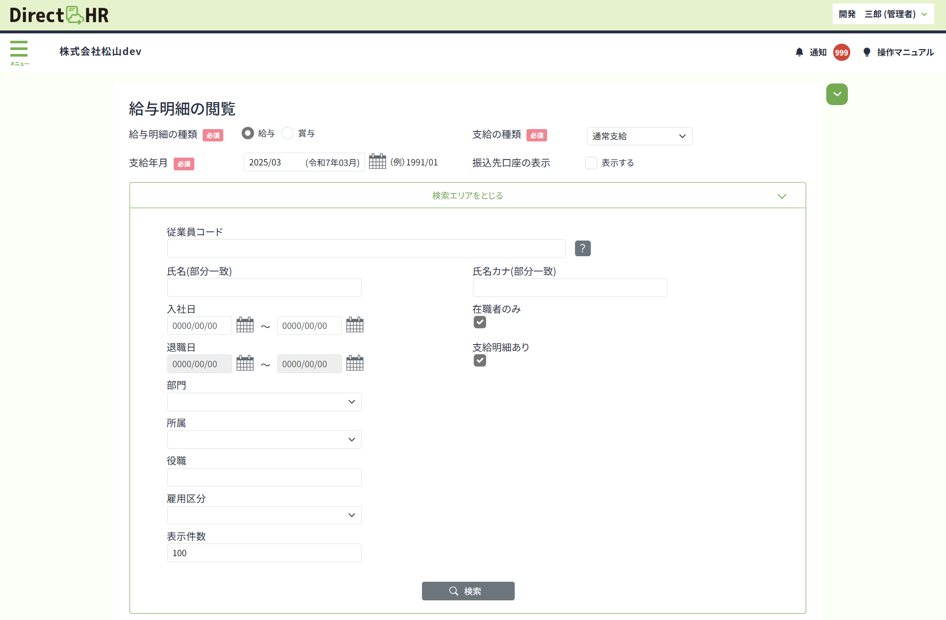Collapse 検索エリアをとじる bar

pos(467,195)
